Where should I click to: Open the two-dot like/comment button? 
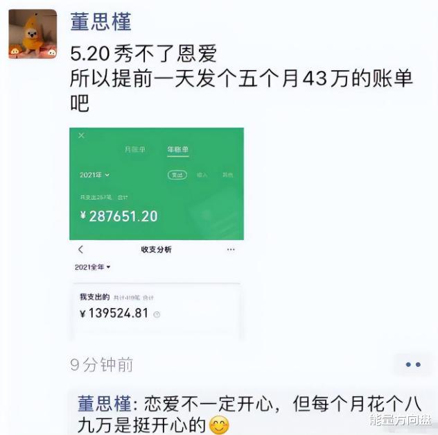(413, 364)
